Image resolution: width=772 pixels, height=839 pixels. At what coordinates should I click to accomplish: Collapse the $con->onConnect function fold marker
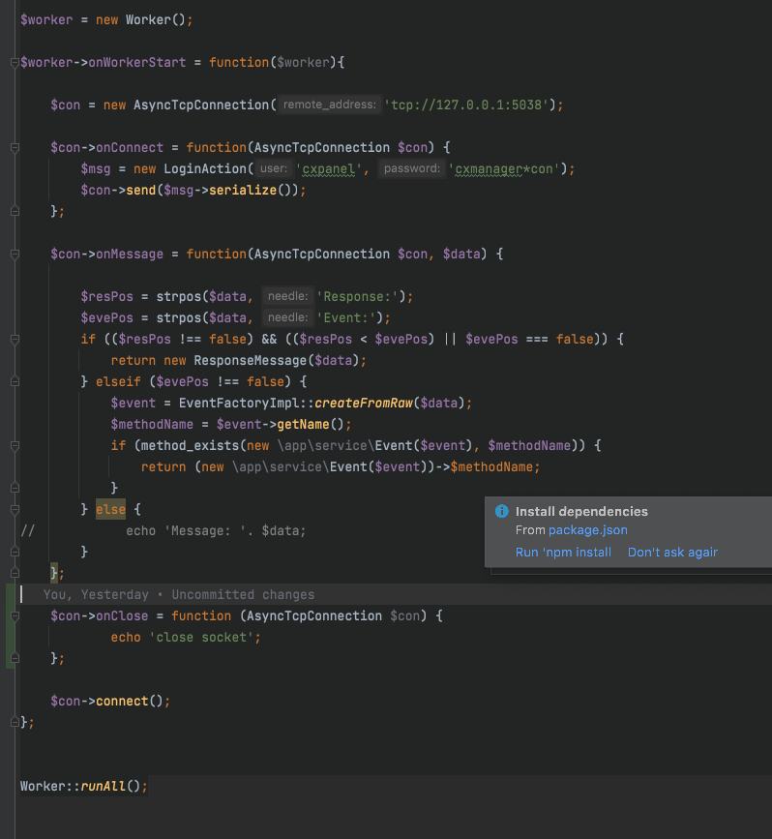(15, 148)
